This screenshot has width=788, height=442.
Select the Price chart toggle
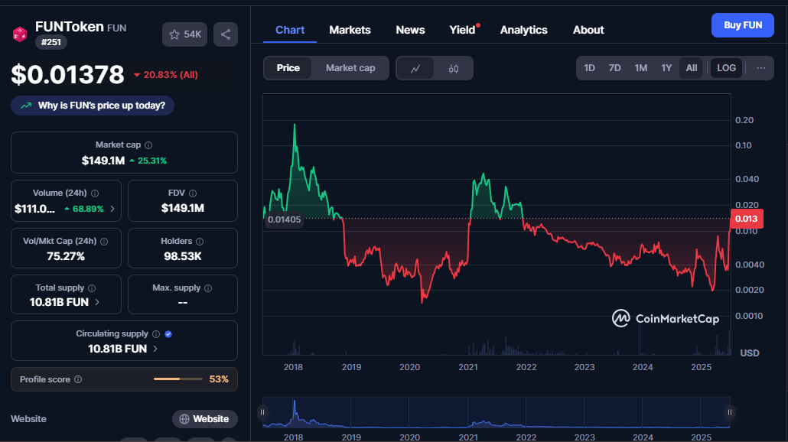[x=288, y=68]
